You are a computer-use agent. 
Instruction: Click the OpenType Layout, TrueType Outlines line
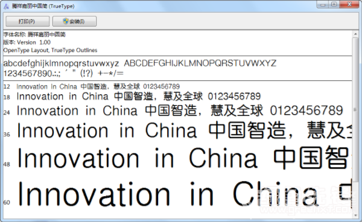click(50, 50)
